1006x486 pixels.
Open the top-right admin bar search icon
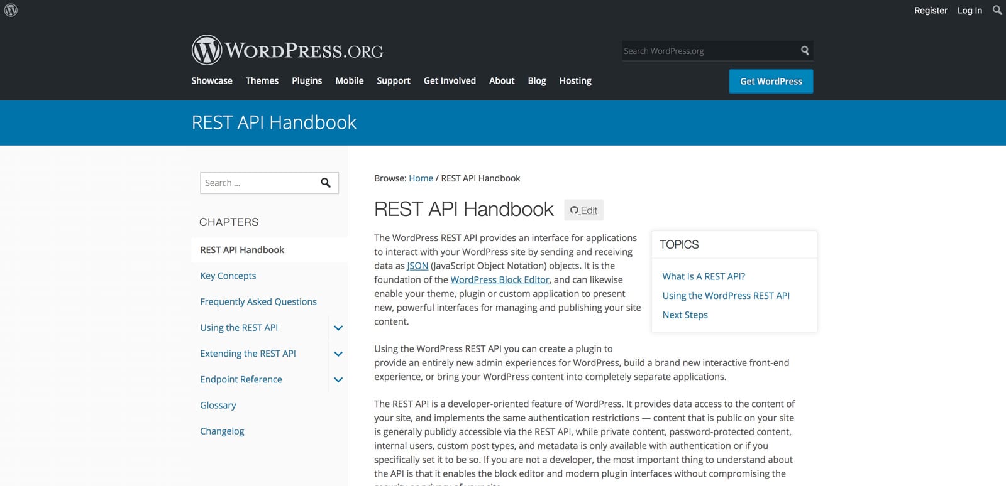point(997,10)
